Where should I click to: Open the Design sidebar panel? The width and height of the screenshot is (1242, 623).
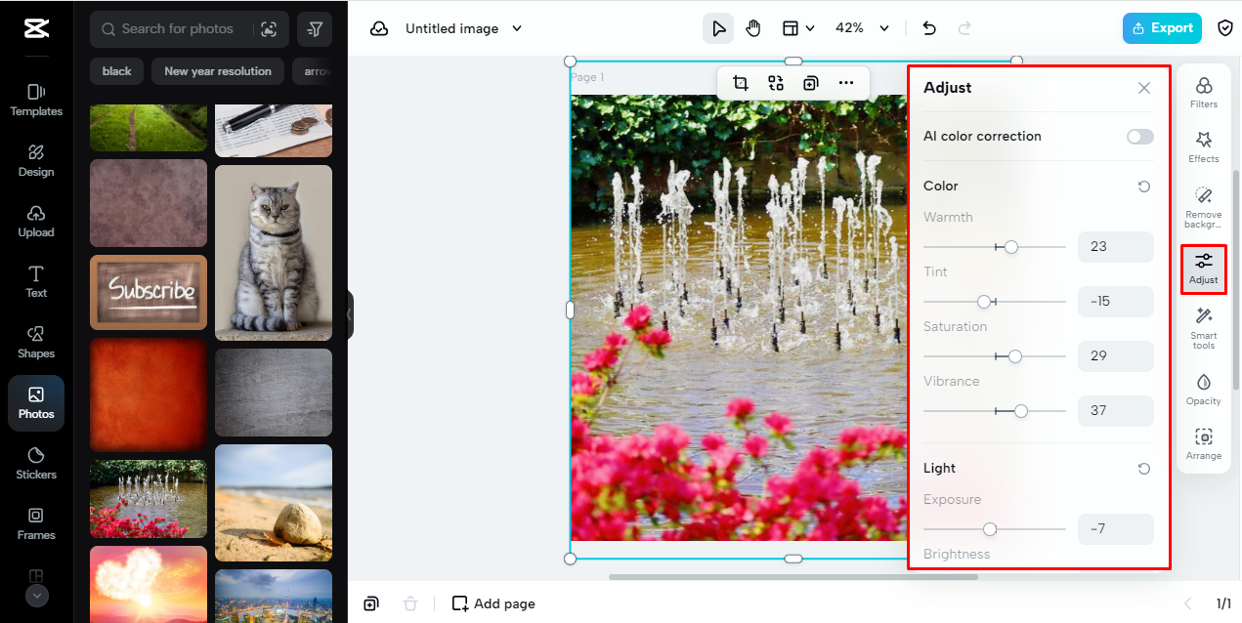click(x=36, y=160)
